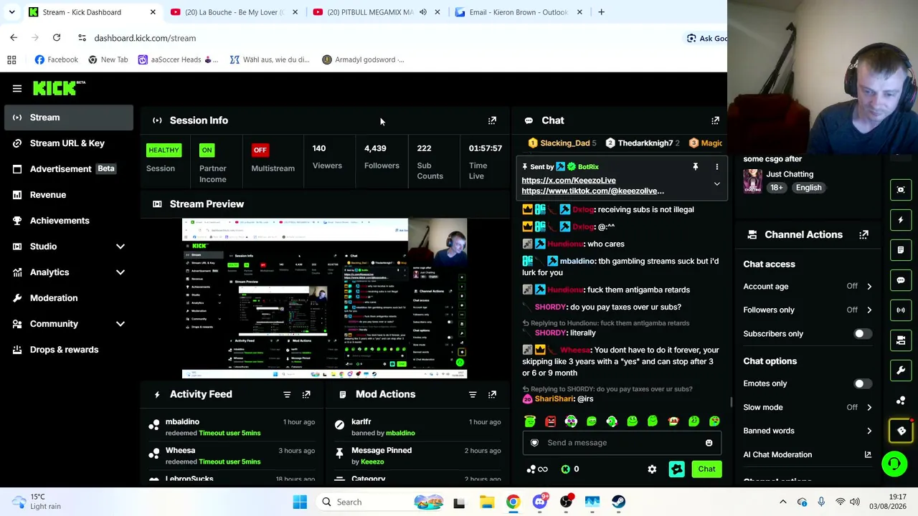This screenshot has width=918, height=516.
Task: Open File Explorer from the taskbar
Action: pos(486,502)
